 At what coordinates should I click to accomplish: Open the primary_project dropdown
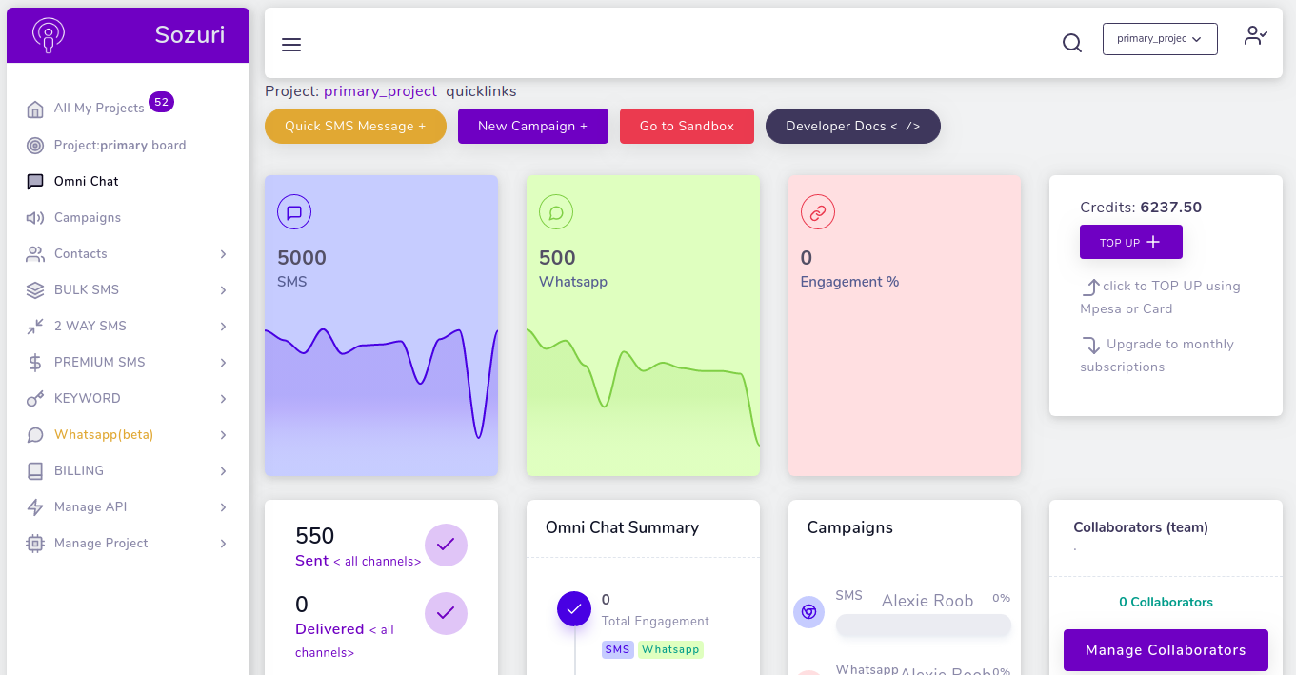[x=1159, y=39]
